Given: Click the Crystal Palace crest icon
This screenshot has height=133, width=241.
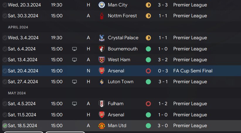Looking at the screenshot, I should point(102,38).
